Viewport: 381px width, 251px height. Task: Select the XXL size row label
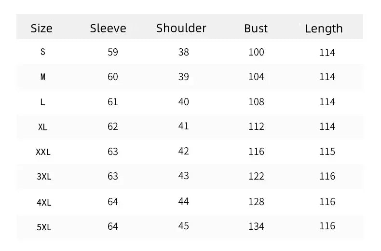43,152
